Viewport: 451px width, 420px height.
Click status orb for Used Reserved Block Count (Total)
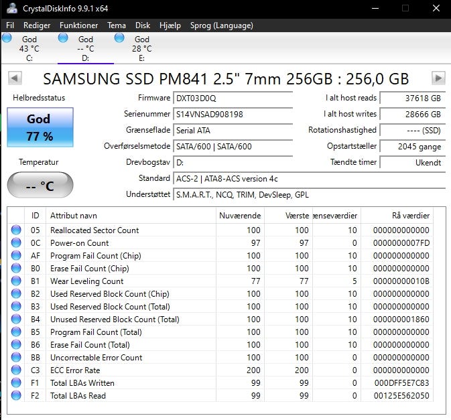[16, 306]
